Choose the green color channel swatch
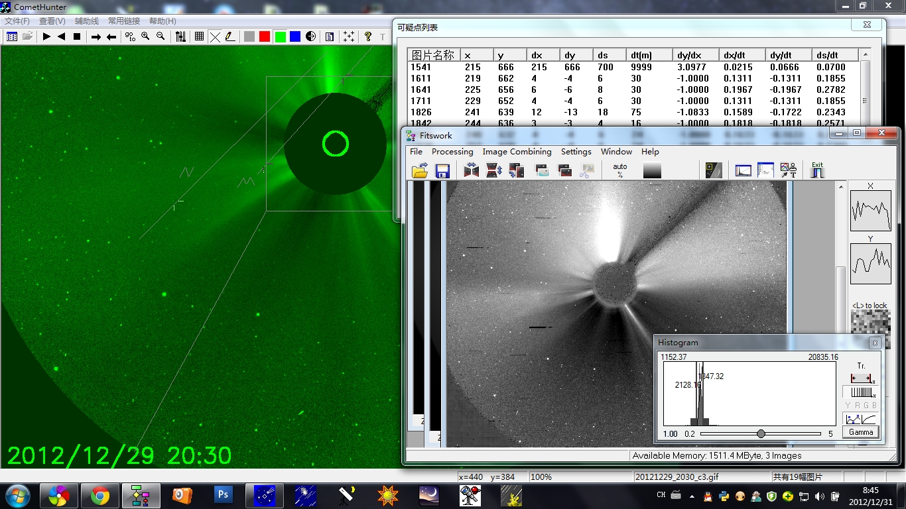This screenshot has height=509, width=906. tap(280, 36)
